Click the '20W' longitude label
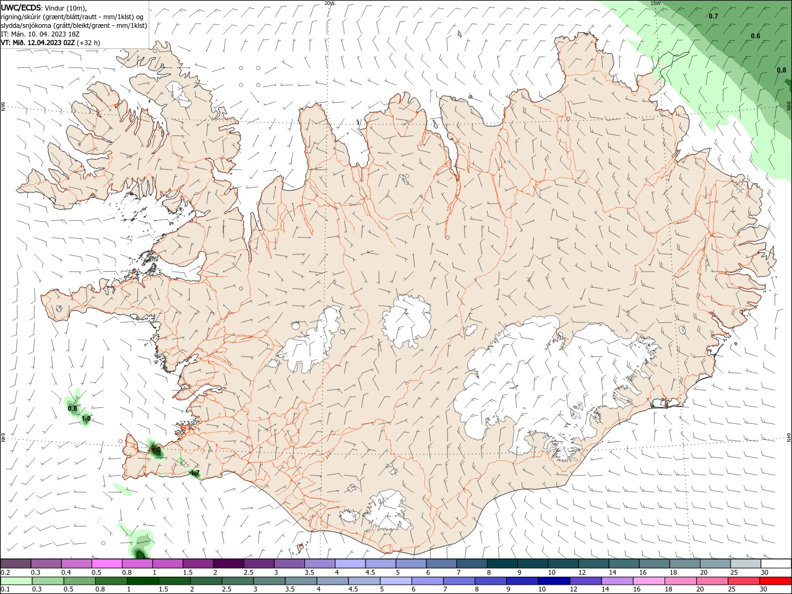This screenshot has width=792, height=594. [x=329, y=3]
